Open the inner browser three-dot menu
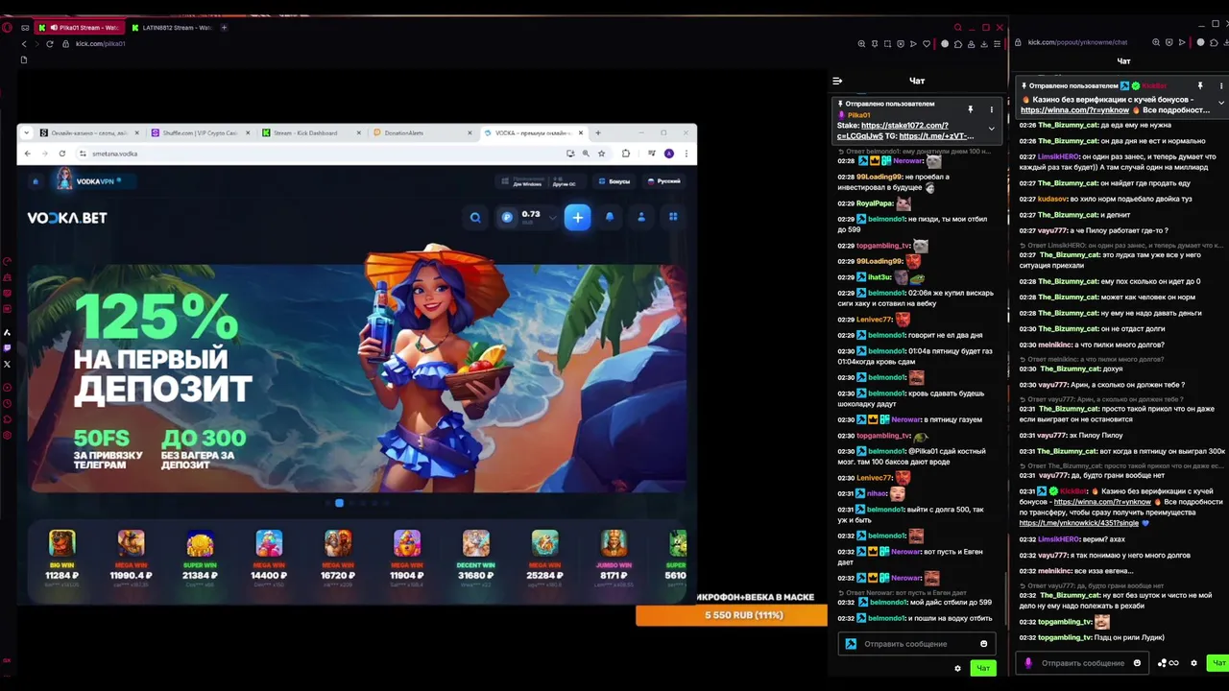 click(x=686, y=154)
